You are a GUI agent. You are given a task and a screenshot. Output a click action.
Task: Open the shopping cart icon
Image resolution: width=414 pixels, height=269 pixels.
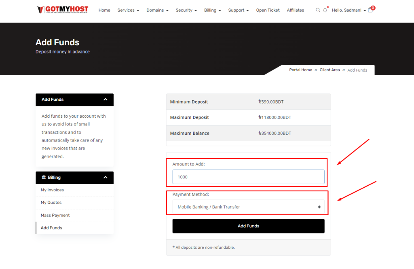pos(370,10)
